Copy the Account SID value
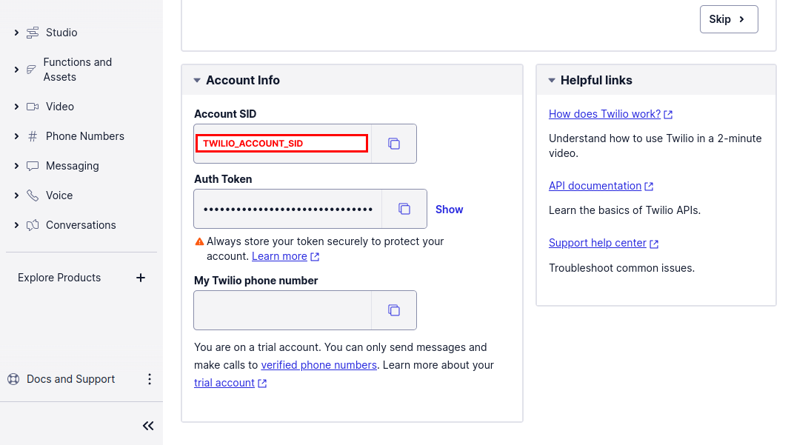Image resolution: width=791 pixels, height=445 pixels. 394,144
